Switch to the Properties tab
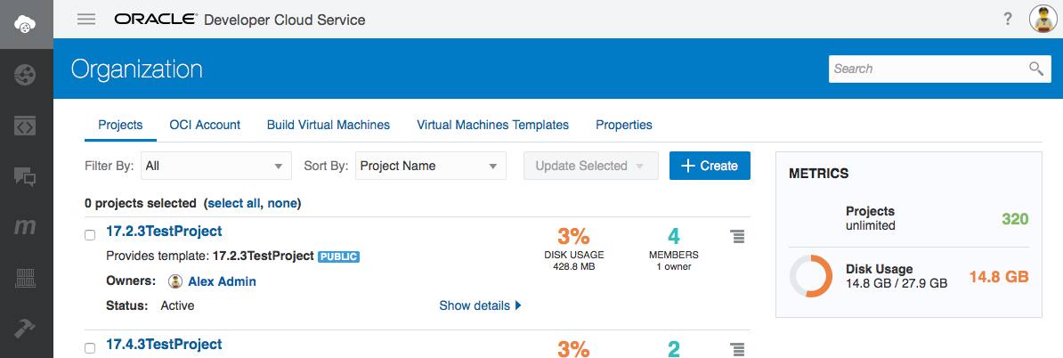Viewport: 1063px width, 358px height. click(x=624, y=125)
